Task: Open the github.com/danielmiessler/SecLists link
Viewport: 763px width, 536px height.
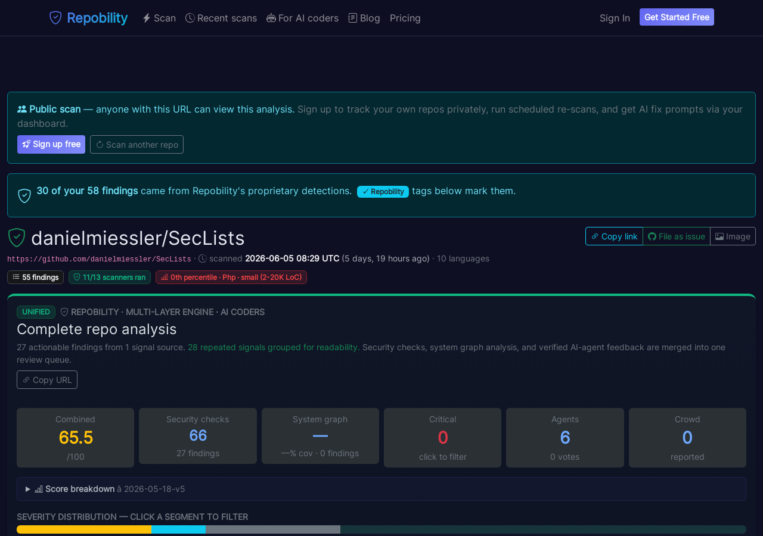Action: click(99, 259)
